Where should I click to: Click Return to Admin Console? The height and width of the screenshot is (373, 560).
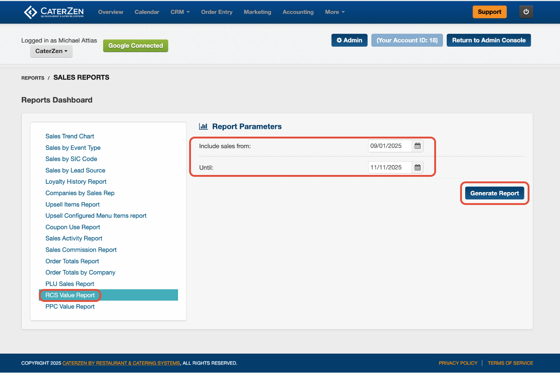coord(489,40)
